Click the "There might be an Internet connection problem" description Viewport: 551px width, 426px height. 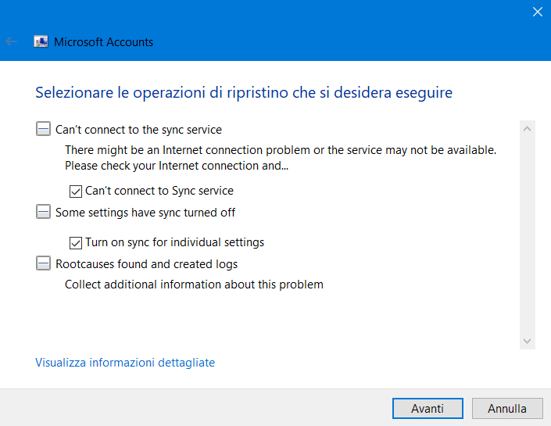click(x=281, y=150)
